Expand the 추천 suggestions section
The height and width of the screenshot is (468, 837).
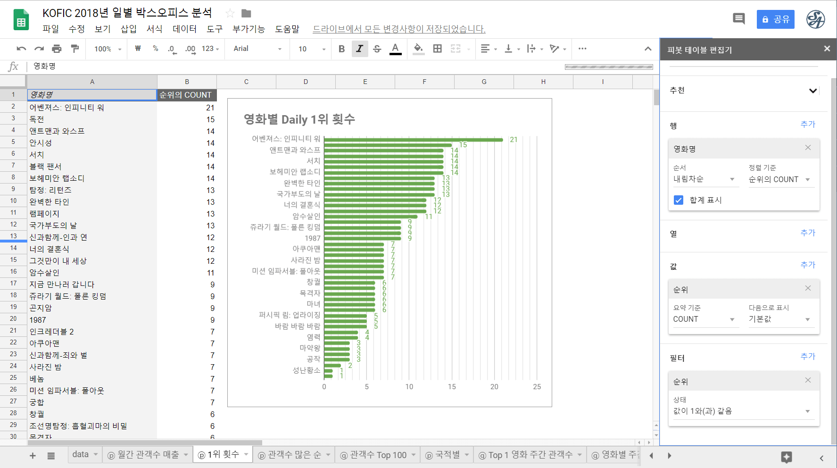pyautogui.click(x=813, y=91)
